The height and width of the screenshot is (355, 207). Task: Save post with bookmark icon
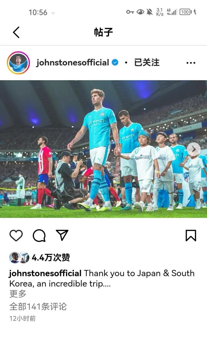coord(191,236)
